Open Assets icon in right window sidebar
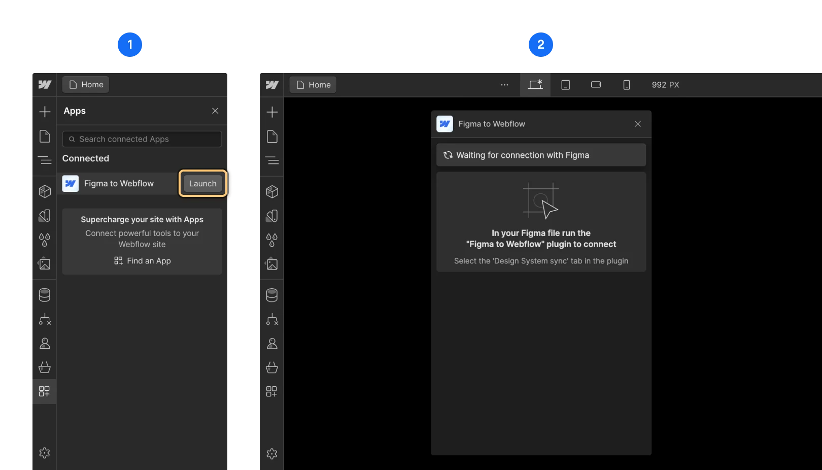This screenshot has height=470, width=822. point(272,264)
